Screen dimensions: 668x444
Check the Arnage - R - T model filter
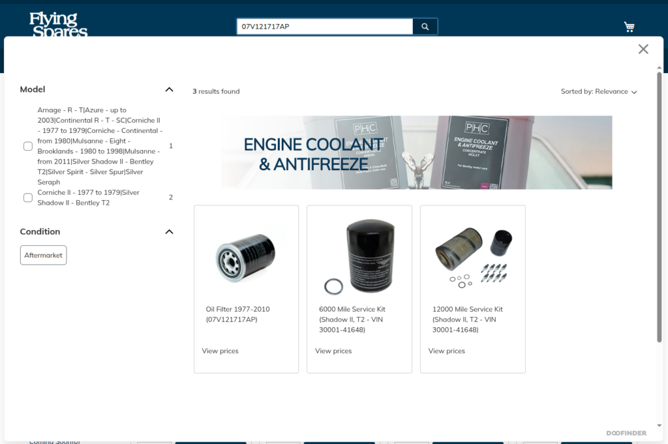27,146
